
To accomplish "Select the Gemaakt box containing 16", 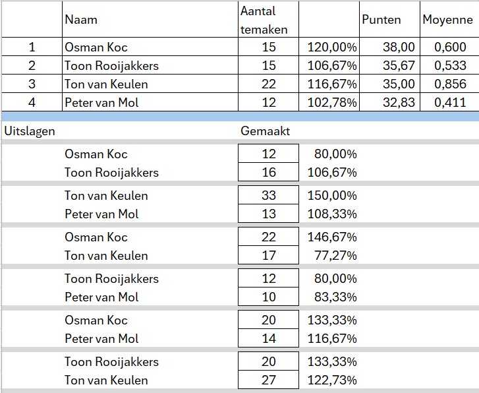I will (x=268, y=172).
